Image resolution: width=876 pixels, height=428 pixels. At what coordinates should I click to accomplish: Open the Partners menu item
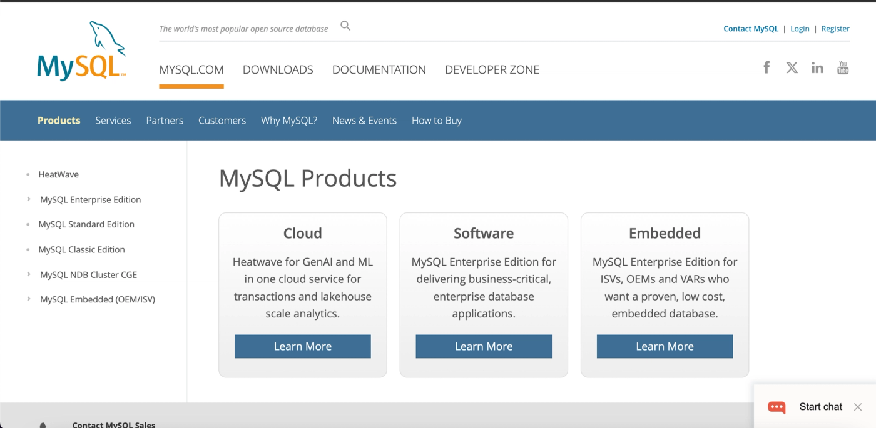(x=165, y=121)
